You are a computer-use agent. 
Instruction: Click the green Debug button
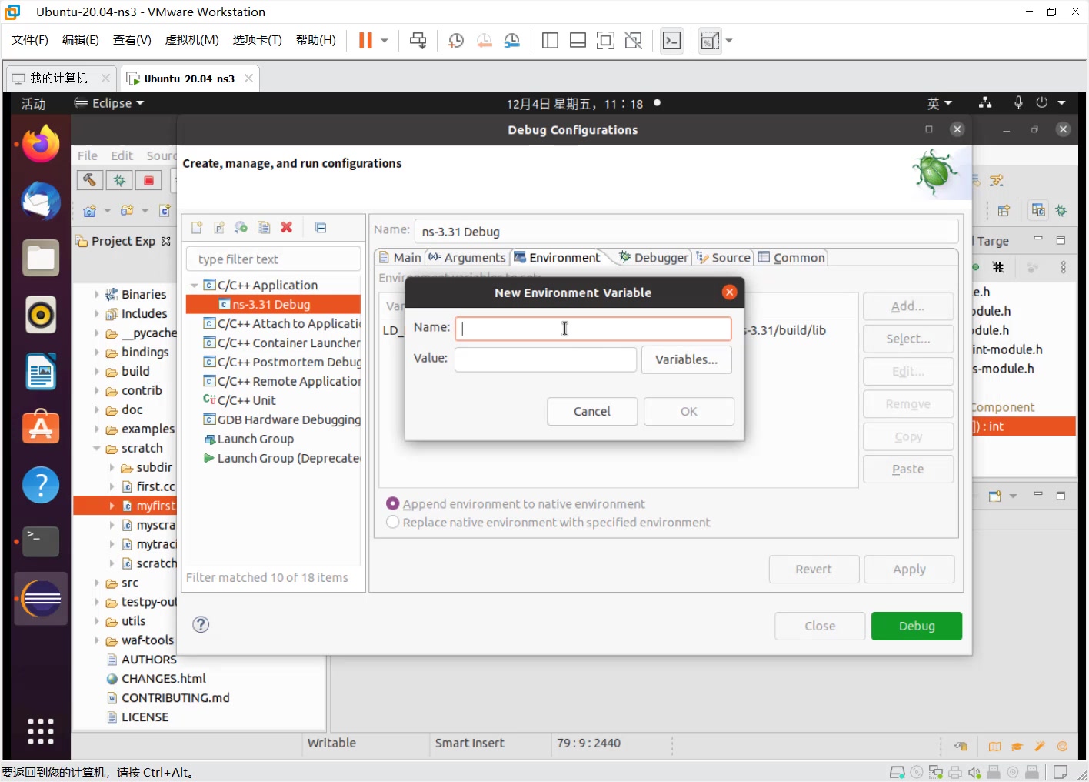click(917, 626)
